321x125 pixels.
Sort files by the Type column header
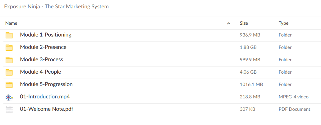(283, 23)
